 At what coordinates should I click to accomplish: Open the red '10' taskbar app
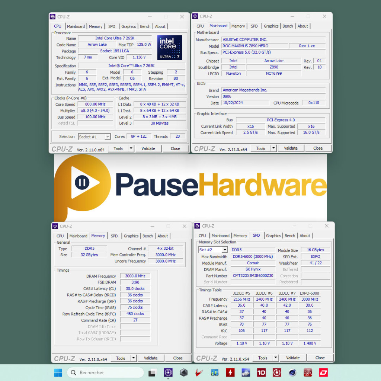261,372
